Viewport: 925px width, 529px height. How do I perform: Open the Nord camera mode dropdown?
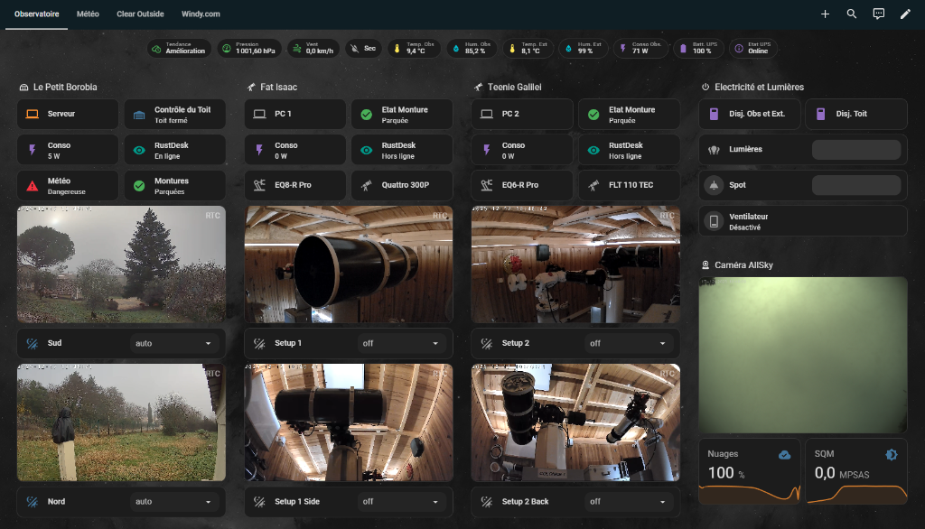174,502
